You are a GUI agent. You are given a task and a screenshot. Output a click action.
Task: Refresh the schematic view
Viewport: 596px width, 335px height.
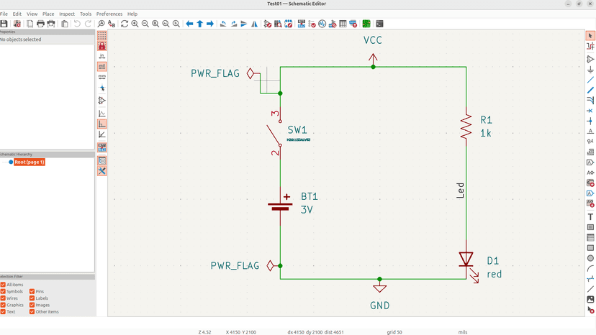point(125,24)
